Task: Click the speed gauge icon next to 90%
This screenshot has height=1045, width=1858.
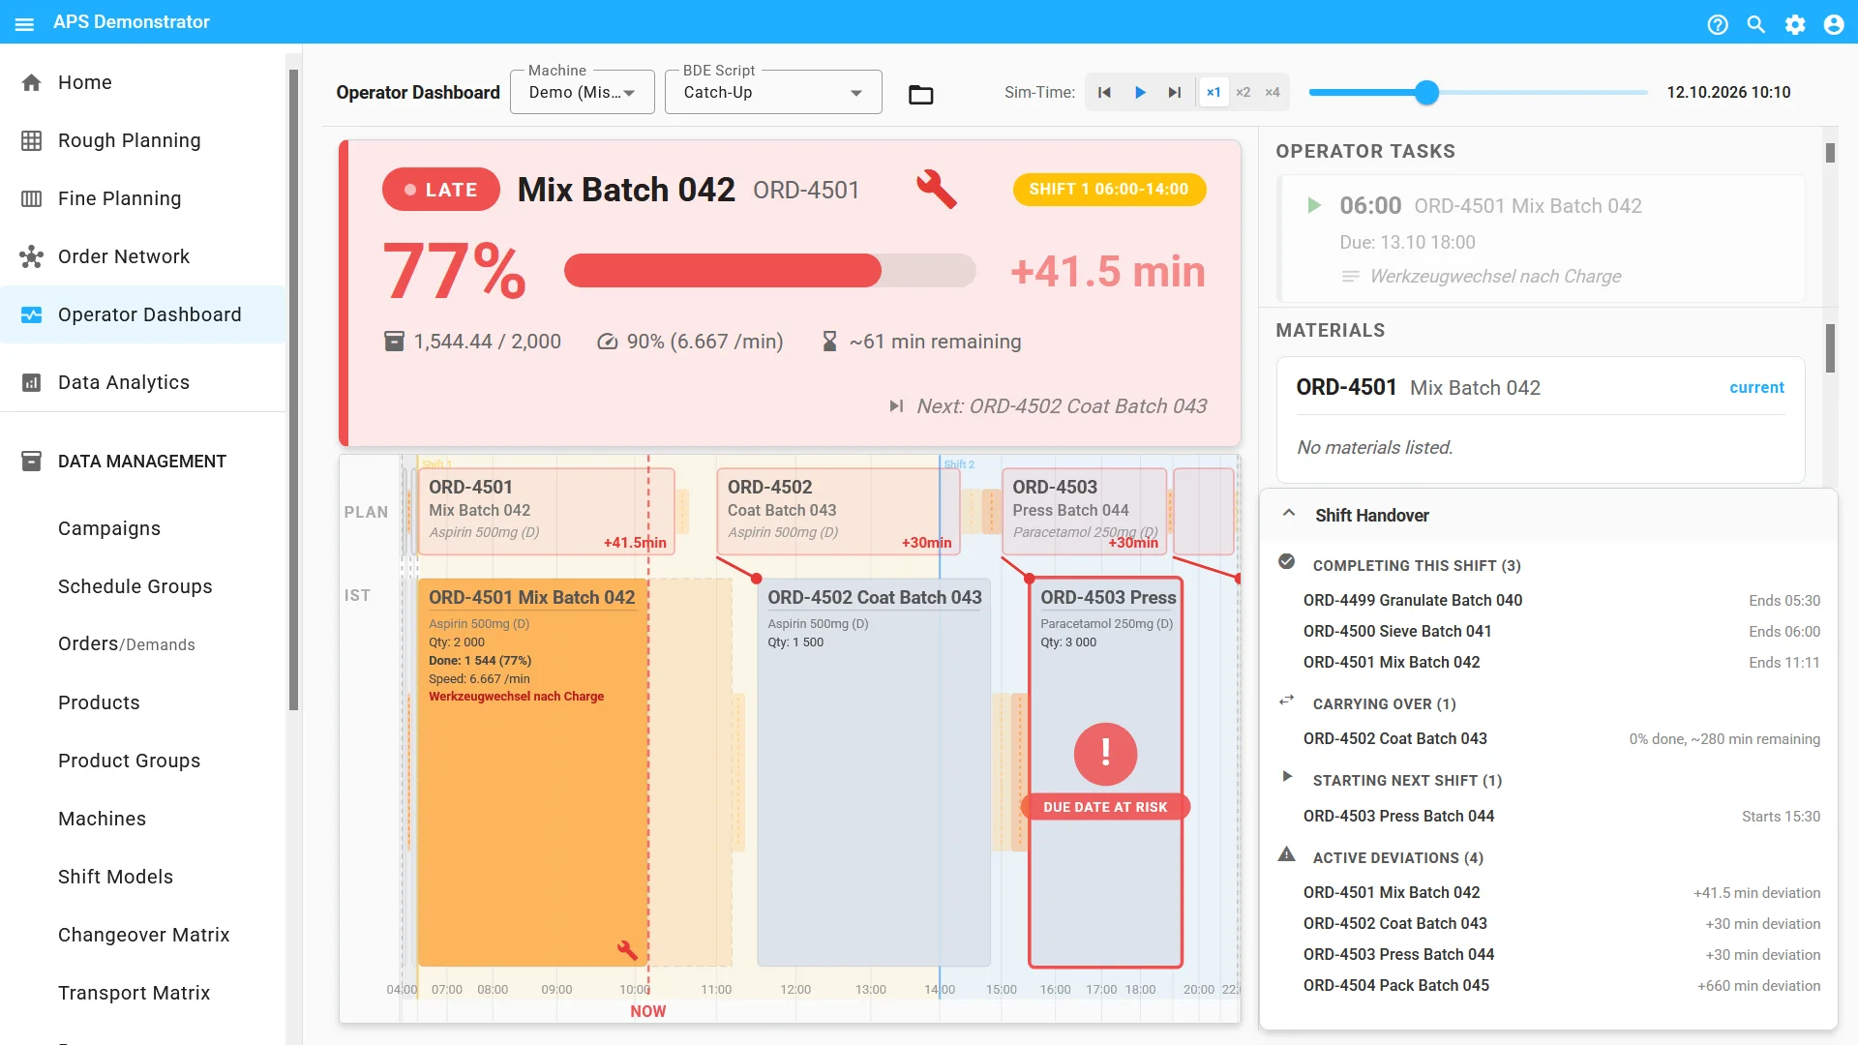Action: [x=607, y=342]
